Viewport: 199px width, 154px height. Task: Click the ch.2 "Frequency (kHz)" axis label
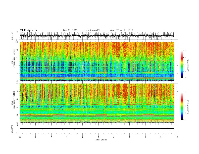(14, 100)
